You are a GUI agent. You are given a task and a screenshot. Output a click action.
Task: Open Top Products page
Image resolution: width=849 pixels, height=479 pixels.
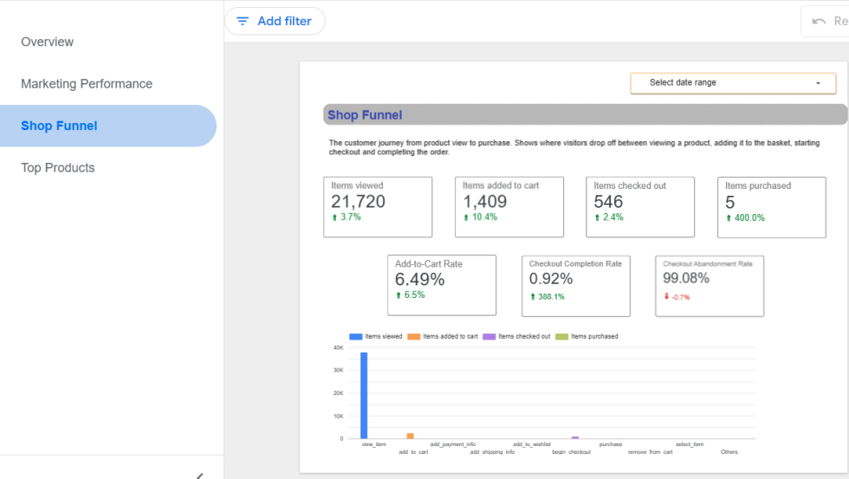(x=58, y=168)
